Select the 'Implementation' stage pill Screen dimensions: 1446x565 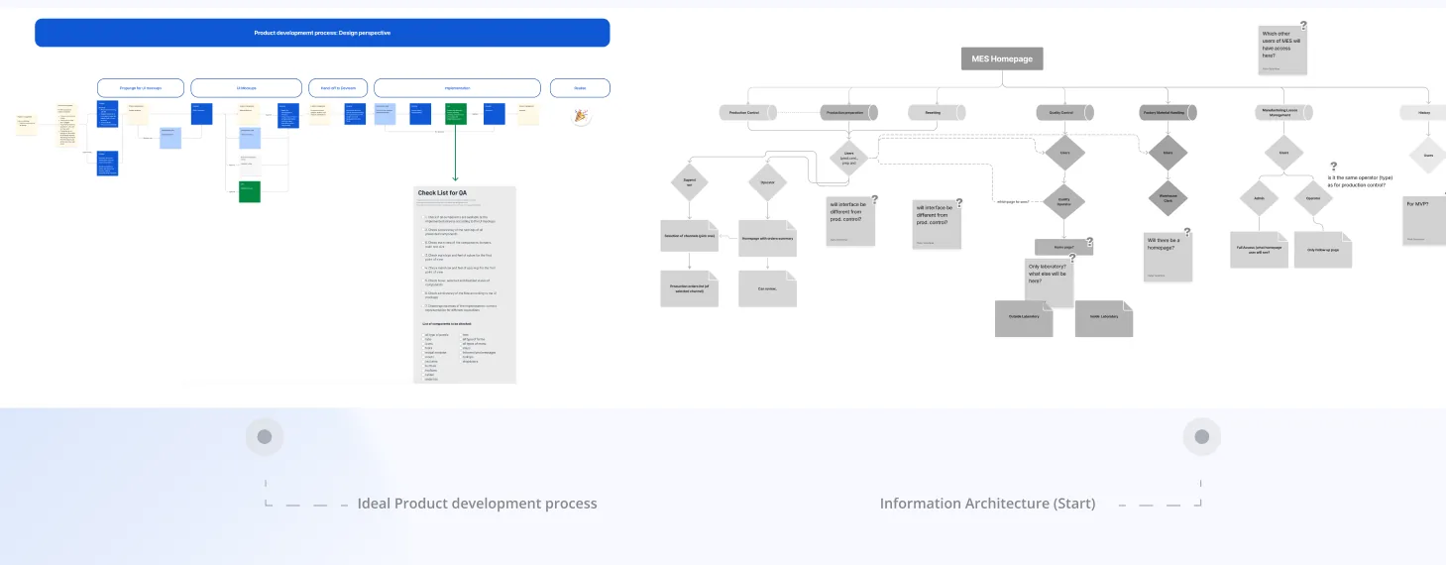(x=457, y=88)
